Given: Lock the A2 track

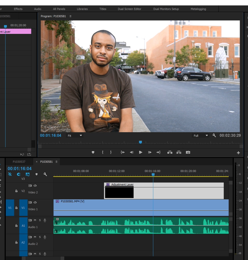Looking at the screenshot, I should click(x=16, y=242).
